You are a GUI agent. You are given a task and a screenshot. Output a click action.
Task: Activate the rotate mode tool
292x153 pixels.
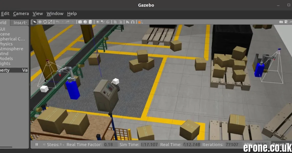click(x=45, y=22)
